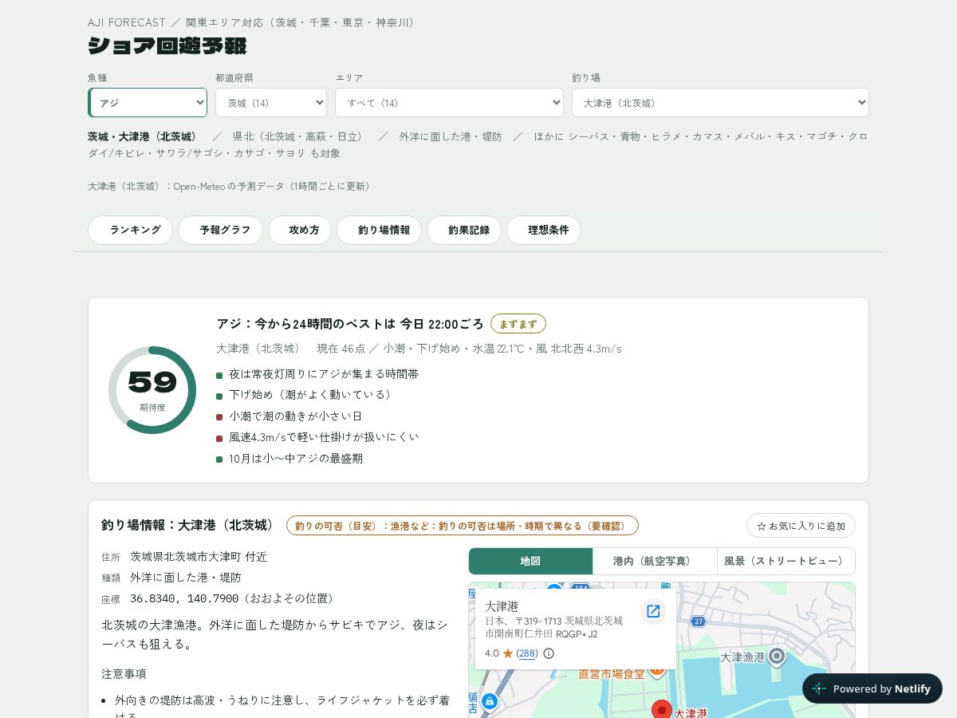Go to the 理想条件 section
The image size is (957, 718).
(x=544, y=230)
